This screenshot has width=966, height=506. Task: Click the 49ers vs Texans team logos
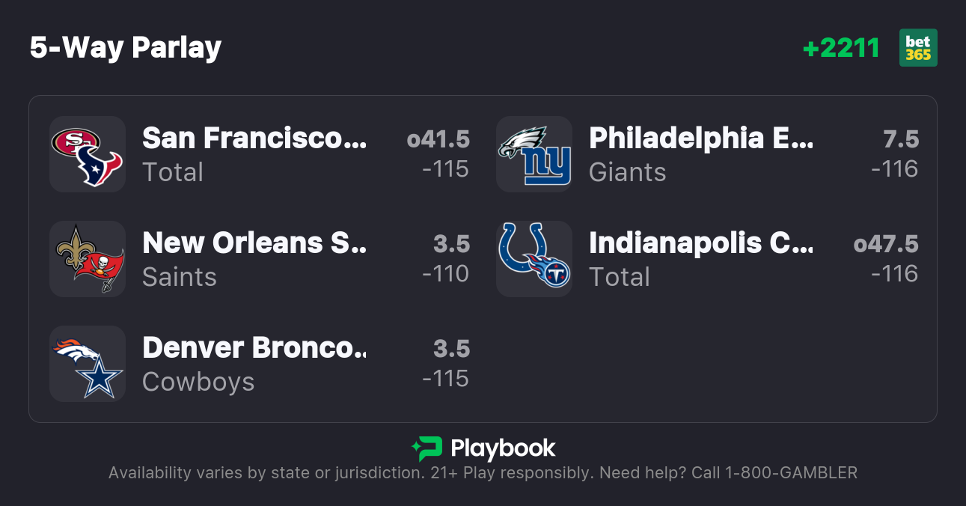coord(88,154)
